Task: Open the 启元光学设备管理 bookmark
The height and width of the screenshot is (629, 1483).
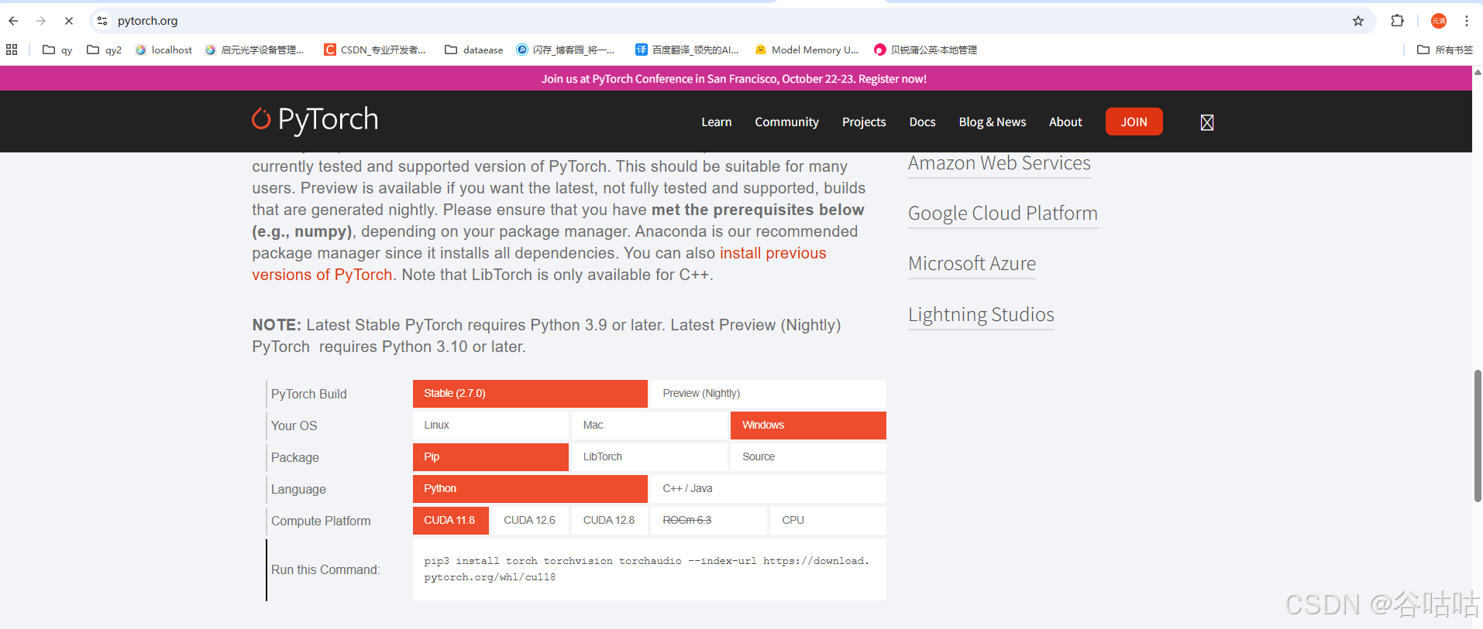Action: tap(255, 50)
